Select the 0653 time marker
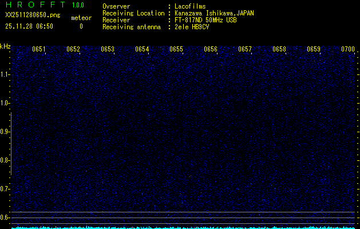Screen dimensions: 360x229 click(108, 49)
